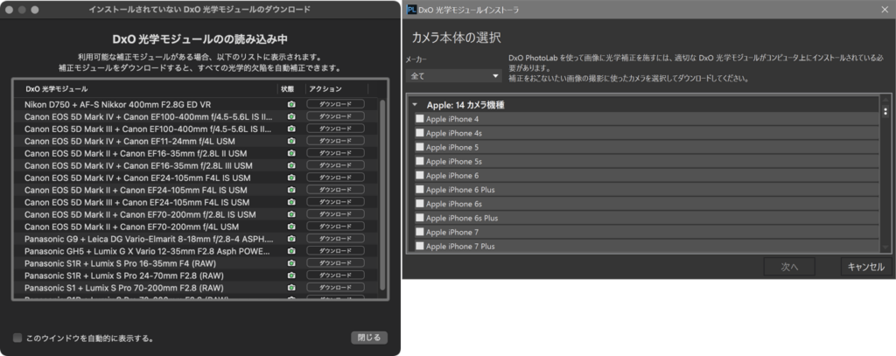Viewport: 896px width, 356px height.
Task: Click the 閉じる button in download window
Action: point(369,338)
